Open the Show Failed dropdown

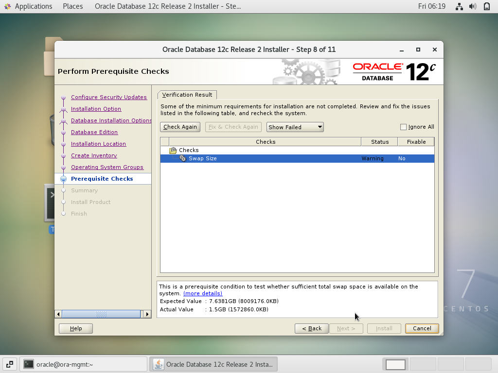pos(295,127)
